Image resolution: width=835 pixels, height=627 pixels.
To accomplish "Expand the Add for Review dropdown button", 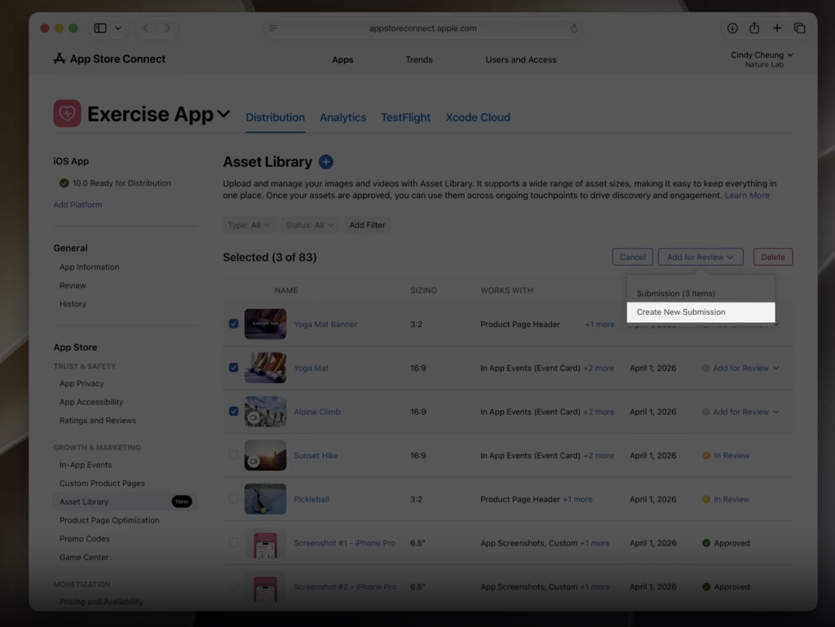I will tap(700, 257).
